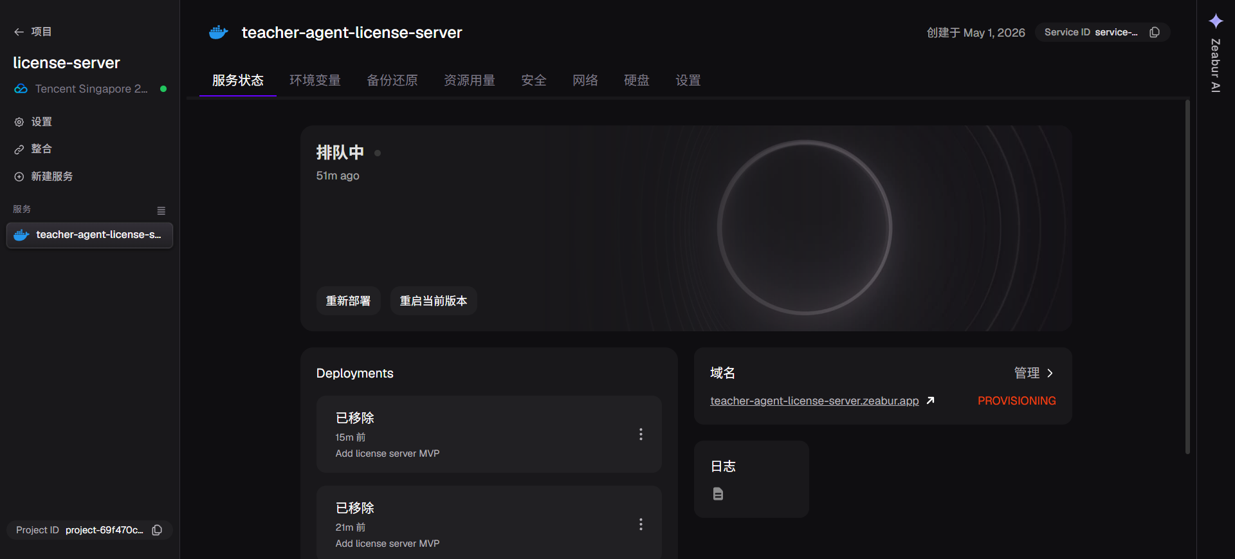The width and height of the screenshot is (1235, 559).
Task: Click the project-69f470c... ID text
Action: pos(104,530)
